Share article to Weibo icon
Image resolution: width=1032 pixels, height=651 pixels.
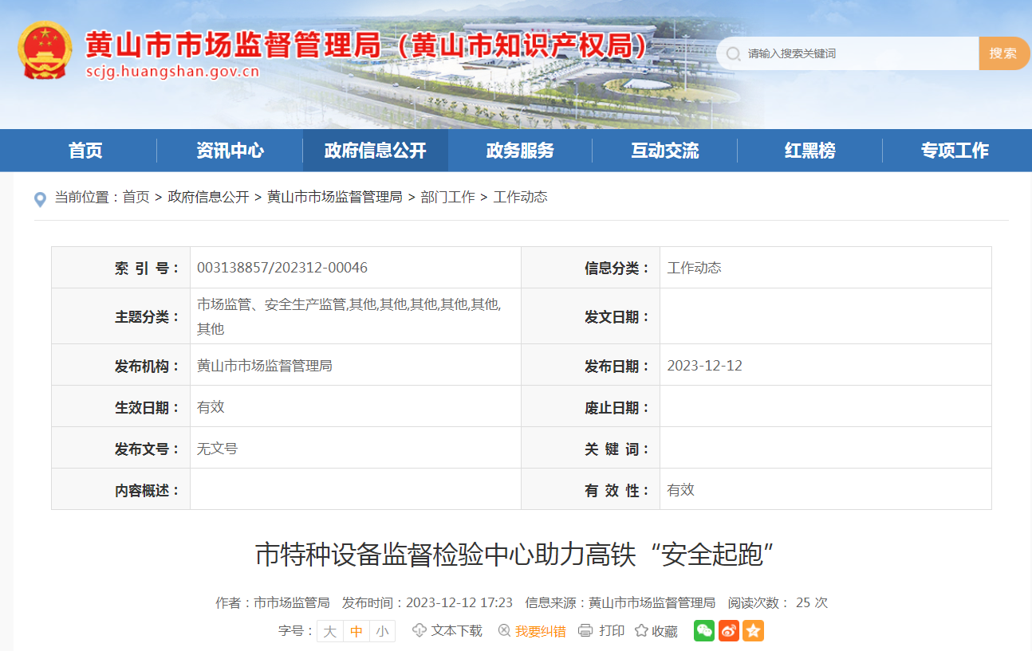[x=729, y=631]
